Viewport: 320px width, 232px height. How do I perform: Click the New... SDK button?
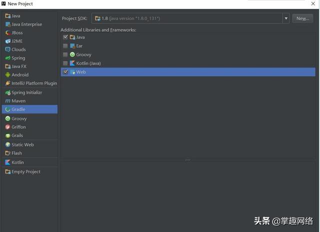302,18
